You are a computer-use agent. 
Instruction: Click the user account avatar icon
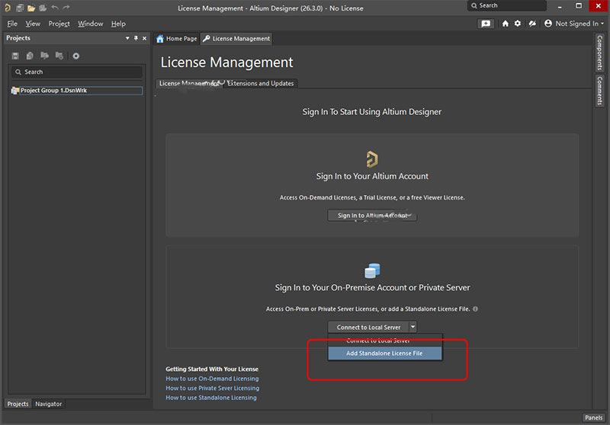548,24
